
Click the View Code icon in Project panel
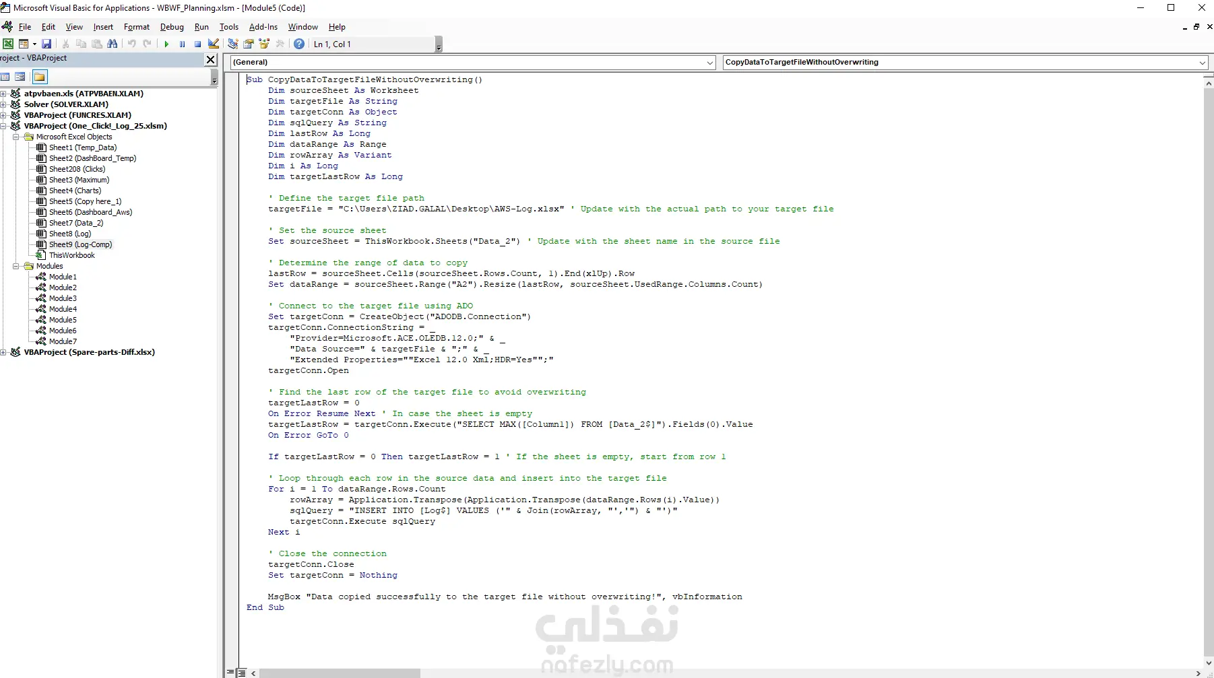pyautogui.click(x=5, y=77)
